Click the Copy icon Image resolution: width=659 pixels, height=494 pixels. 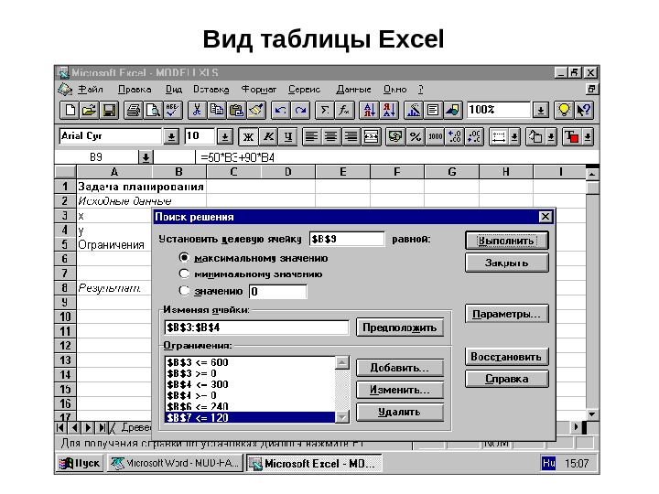click(216, 111)
